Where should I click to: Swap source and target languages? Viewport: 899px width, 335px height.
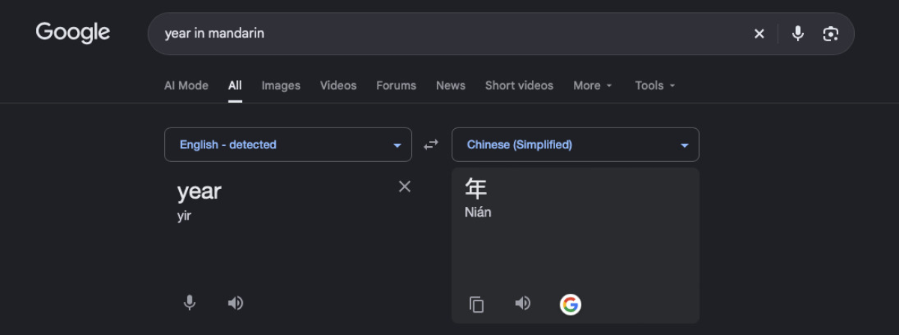point(431,145)
